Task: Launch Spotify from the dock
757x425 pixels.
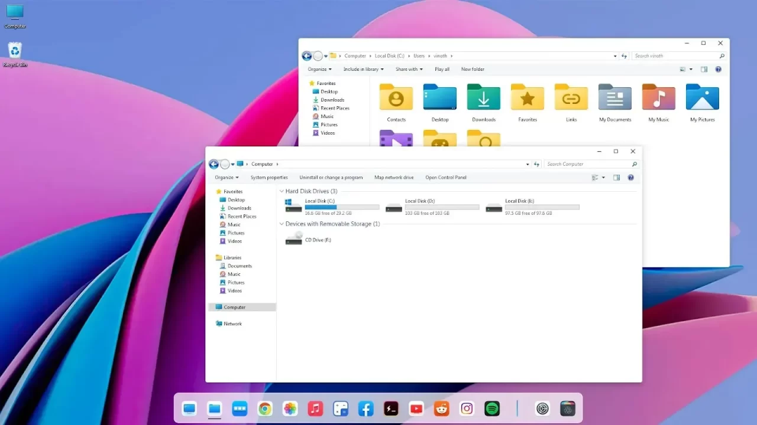Action: pyautogui.click(x=492, y=408)
